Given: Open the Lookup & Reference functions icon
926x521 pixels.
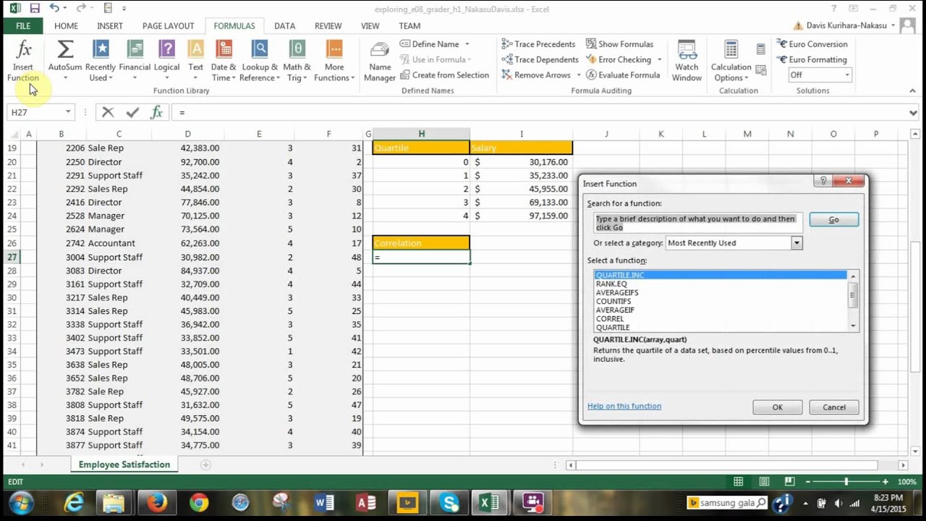Looking at the screenshot, I should (260, 49).
